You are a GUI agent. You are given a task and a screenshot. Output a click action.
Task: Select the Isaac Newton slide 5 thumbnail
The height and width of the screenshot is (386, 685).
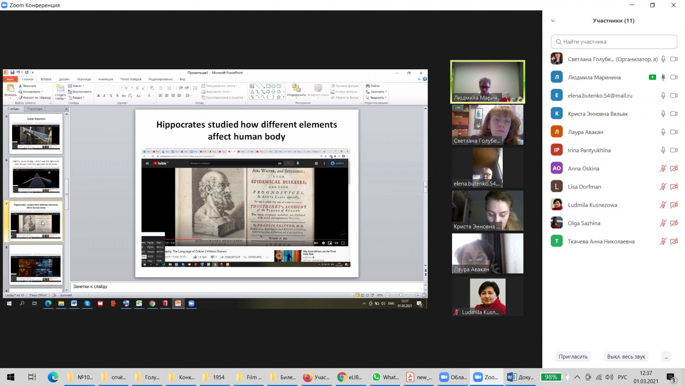coord(36,134)
